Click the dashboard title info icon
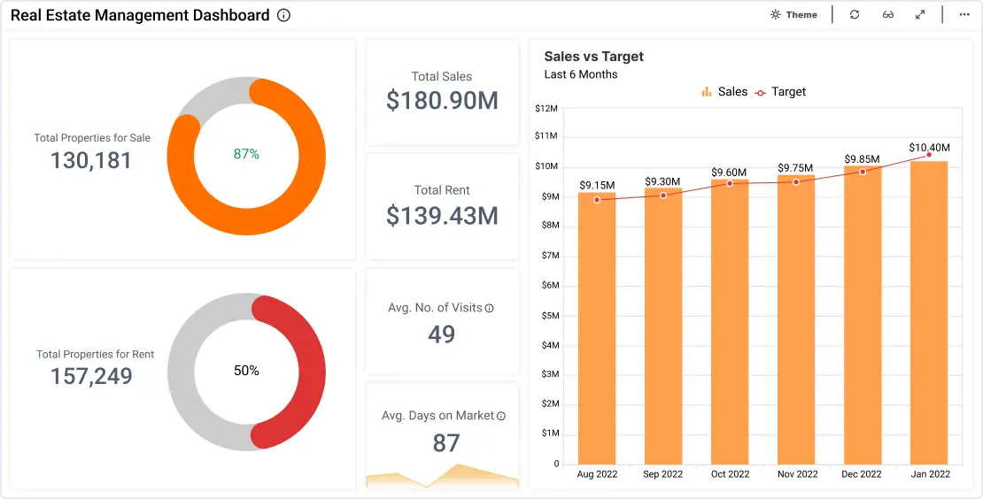 [283, 15]
